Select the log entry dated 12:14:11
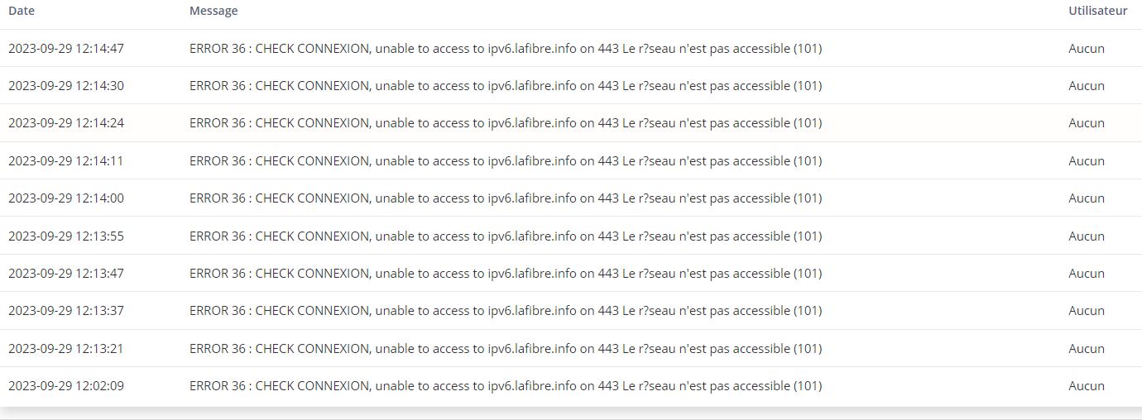The height and width of the screenshot is (420, 1142). [571, 160]
